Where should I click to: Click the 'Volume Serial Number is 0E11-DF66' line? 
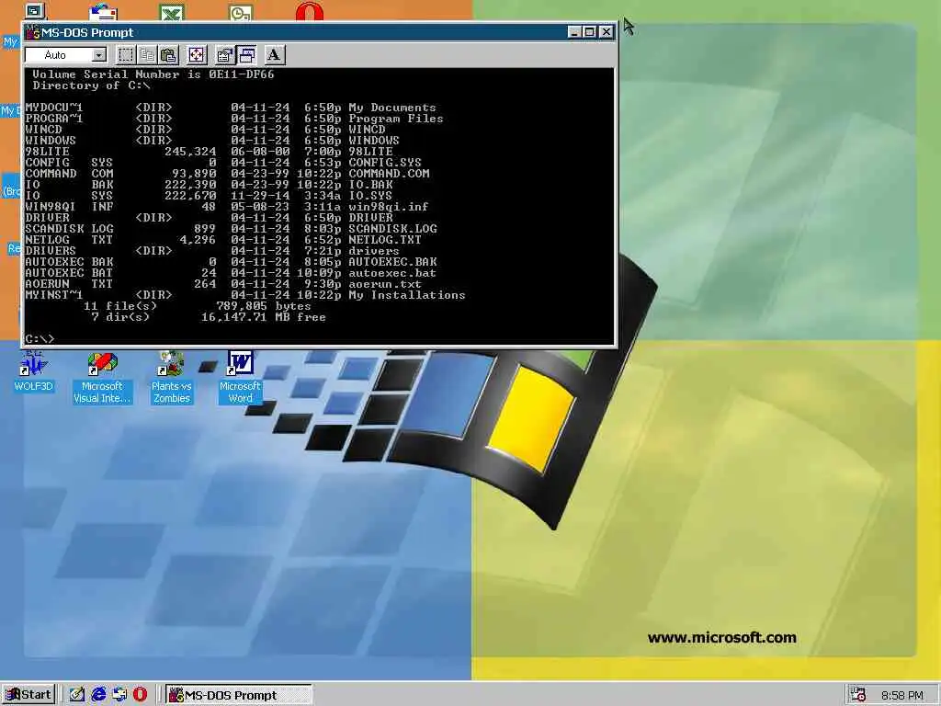click(x=153, y=74)
